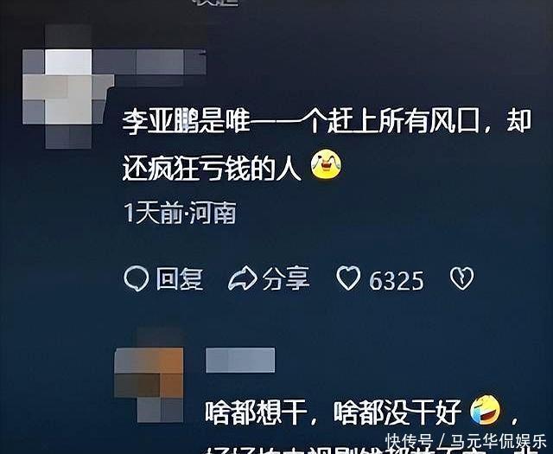553x454 pixels.
Task: Dislike the comment with broken heart icon
Action: point(461,278)
